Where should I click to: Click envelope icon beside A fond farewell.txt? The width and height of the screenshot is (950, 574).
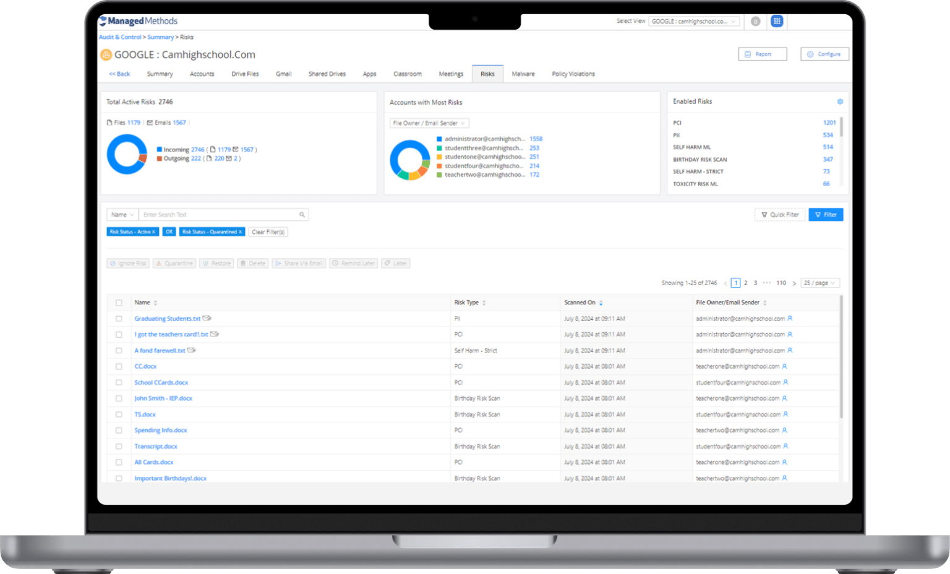pyautogui.click(x=191, y=350)
